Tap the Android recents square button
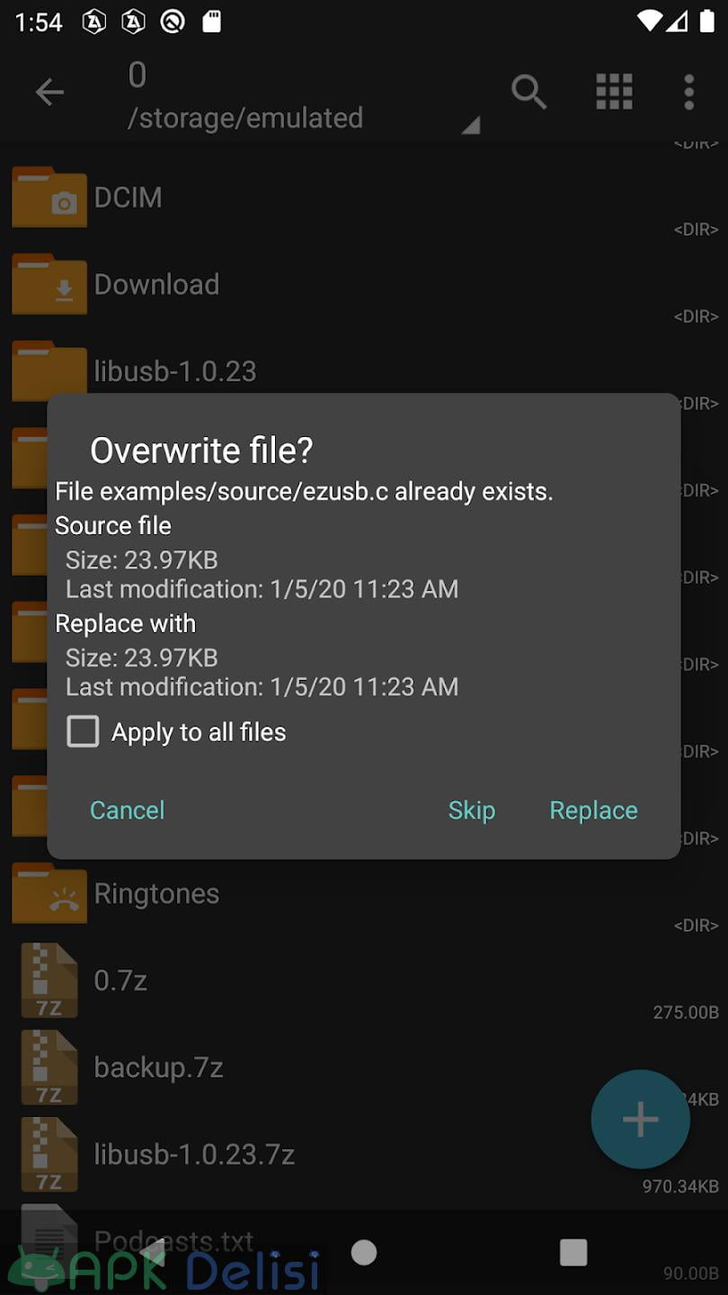This screenshot has width=728, height=1295. (573, 1252)
